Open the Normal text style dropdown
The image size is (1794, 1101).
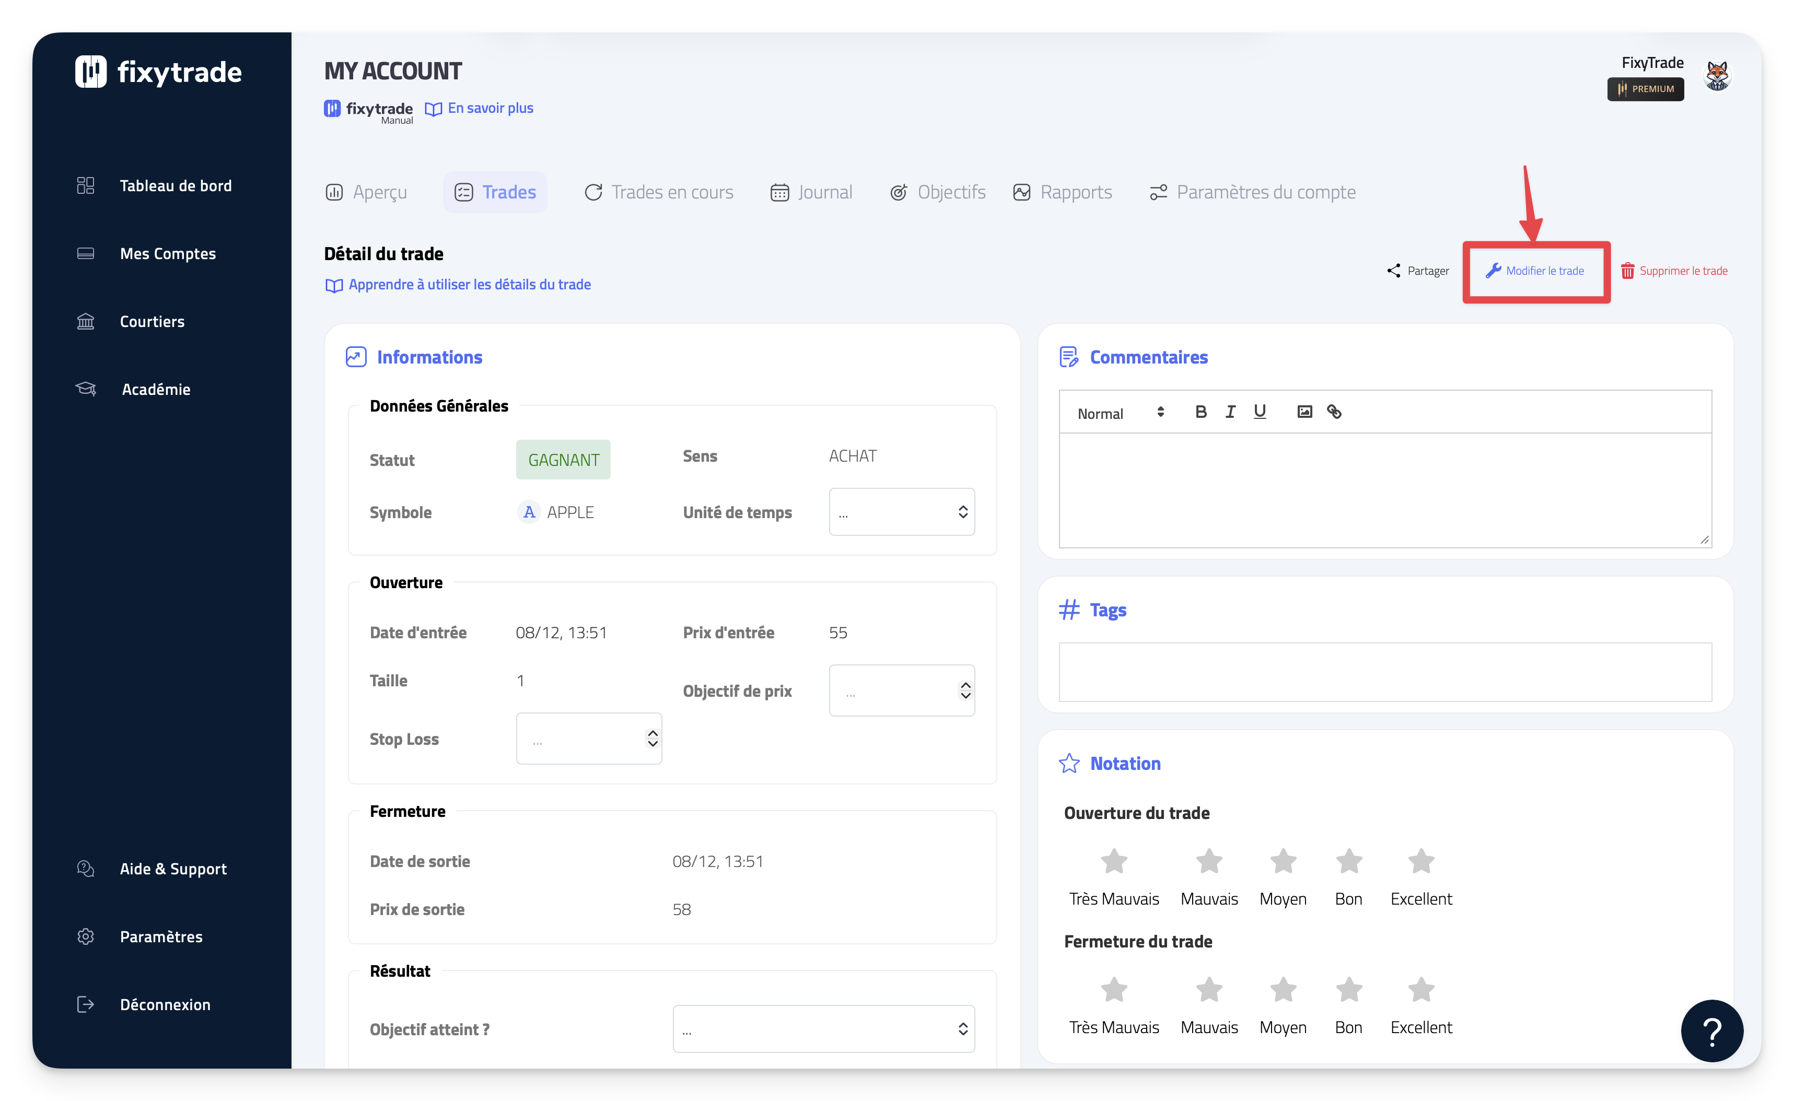(1120, 413)
